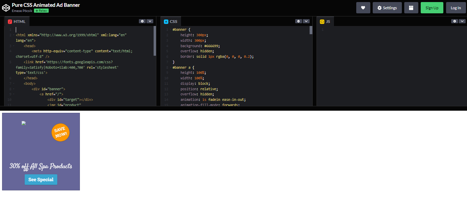Click the CodePen logo icon
Screen dimensions: 467x201
(x=6, y=8)
